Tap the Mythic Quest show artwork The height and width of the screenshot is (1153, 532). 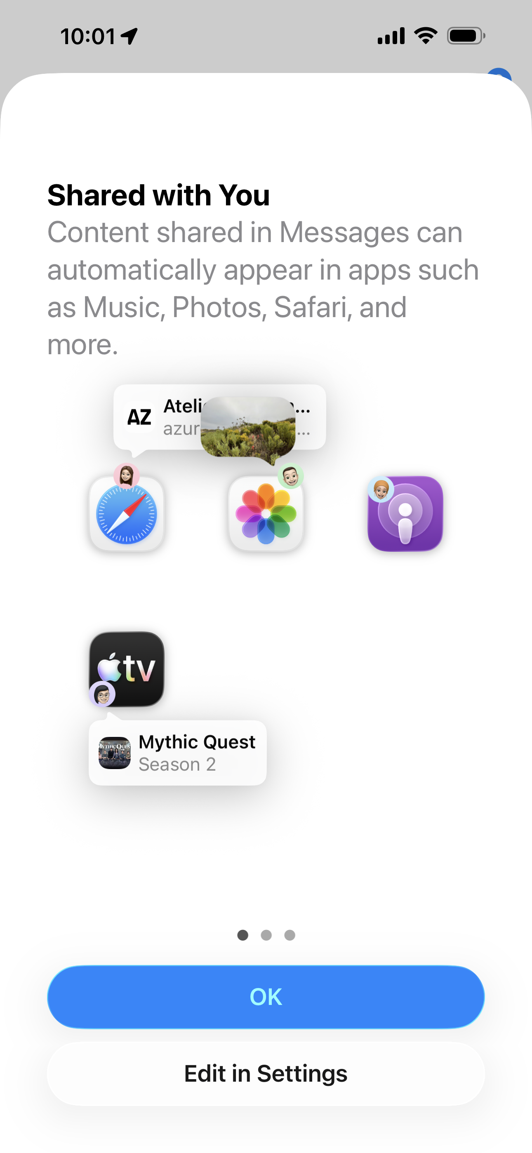[115, 753]
